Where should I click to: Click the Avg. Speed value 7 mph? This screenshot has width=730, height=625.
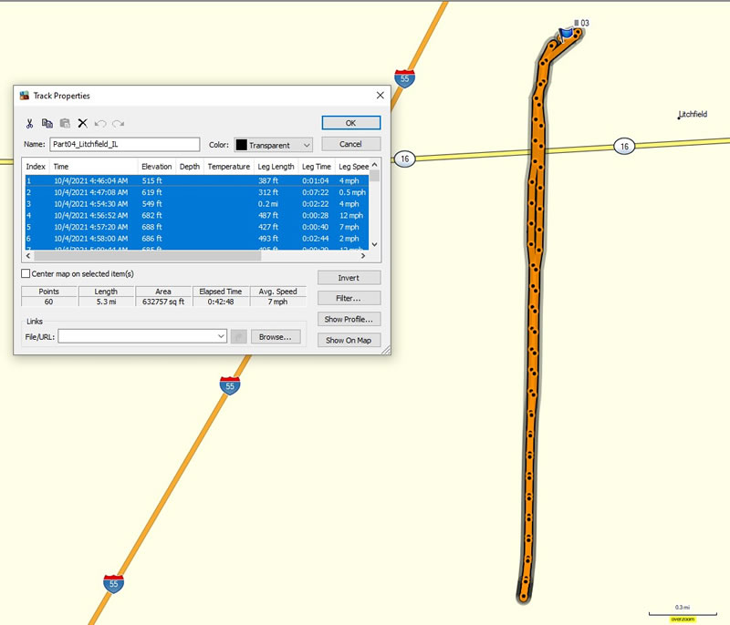pos(278,302)
